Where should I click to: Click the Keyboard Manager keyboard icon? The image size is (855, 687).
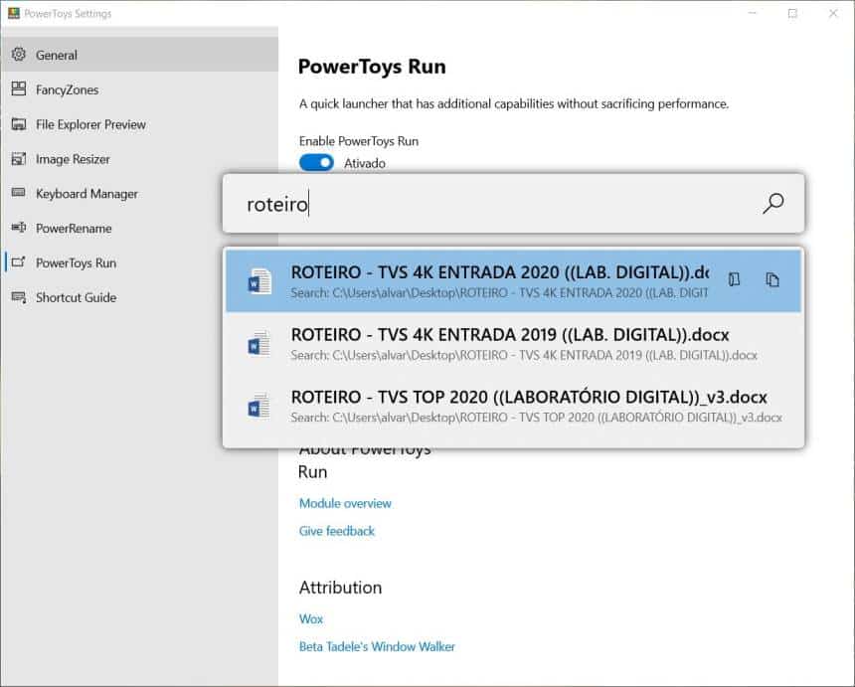pos(19,193)
